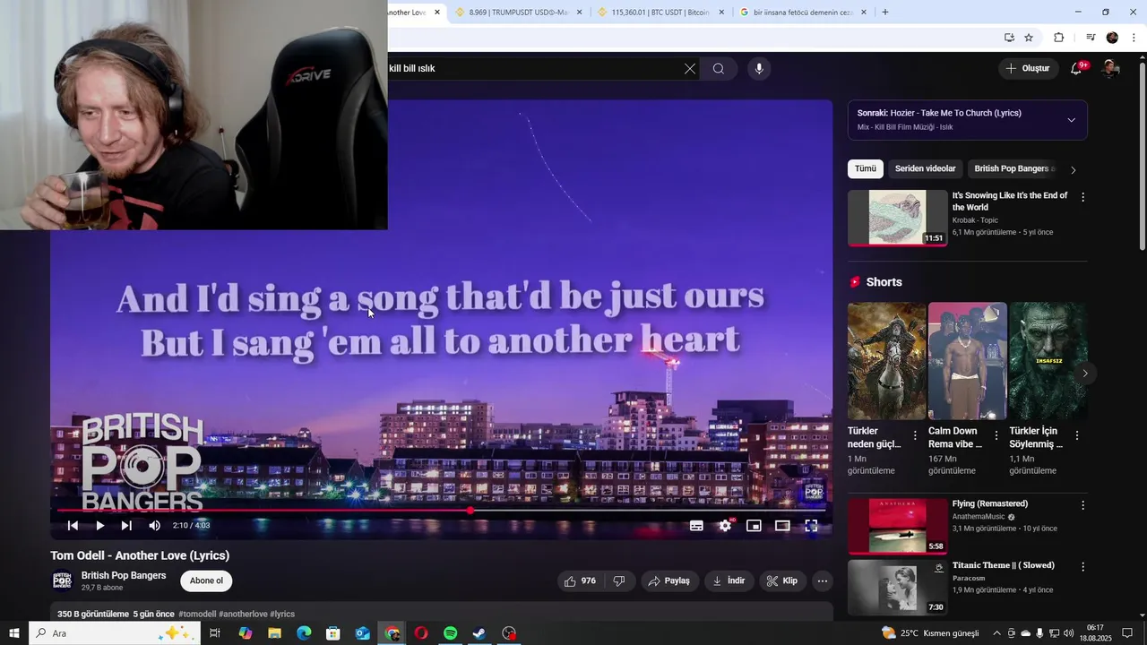The height and width of the screenshot is (645, 1147).
Task: Create a clip with Klip button
Action: [x=782, y=580]
